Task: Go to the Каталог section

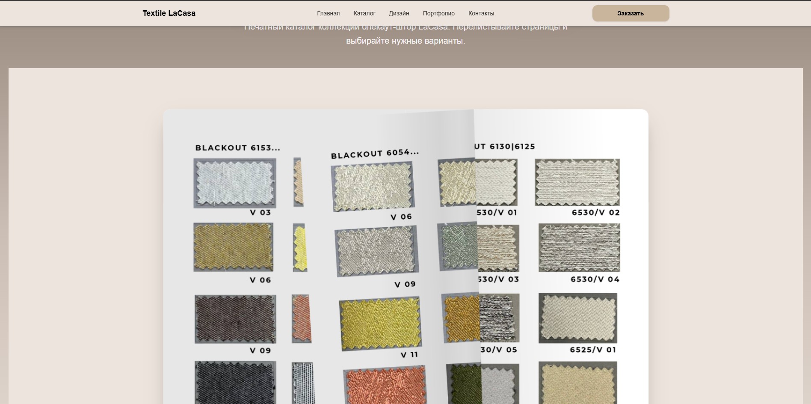Action: point(364,13)
